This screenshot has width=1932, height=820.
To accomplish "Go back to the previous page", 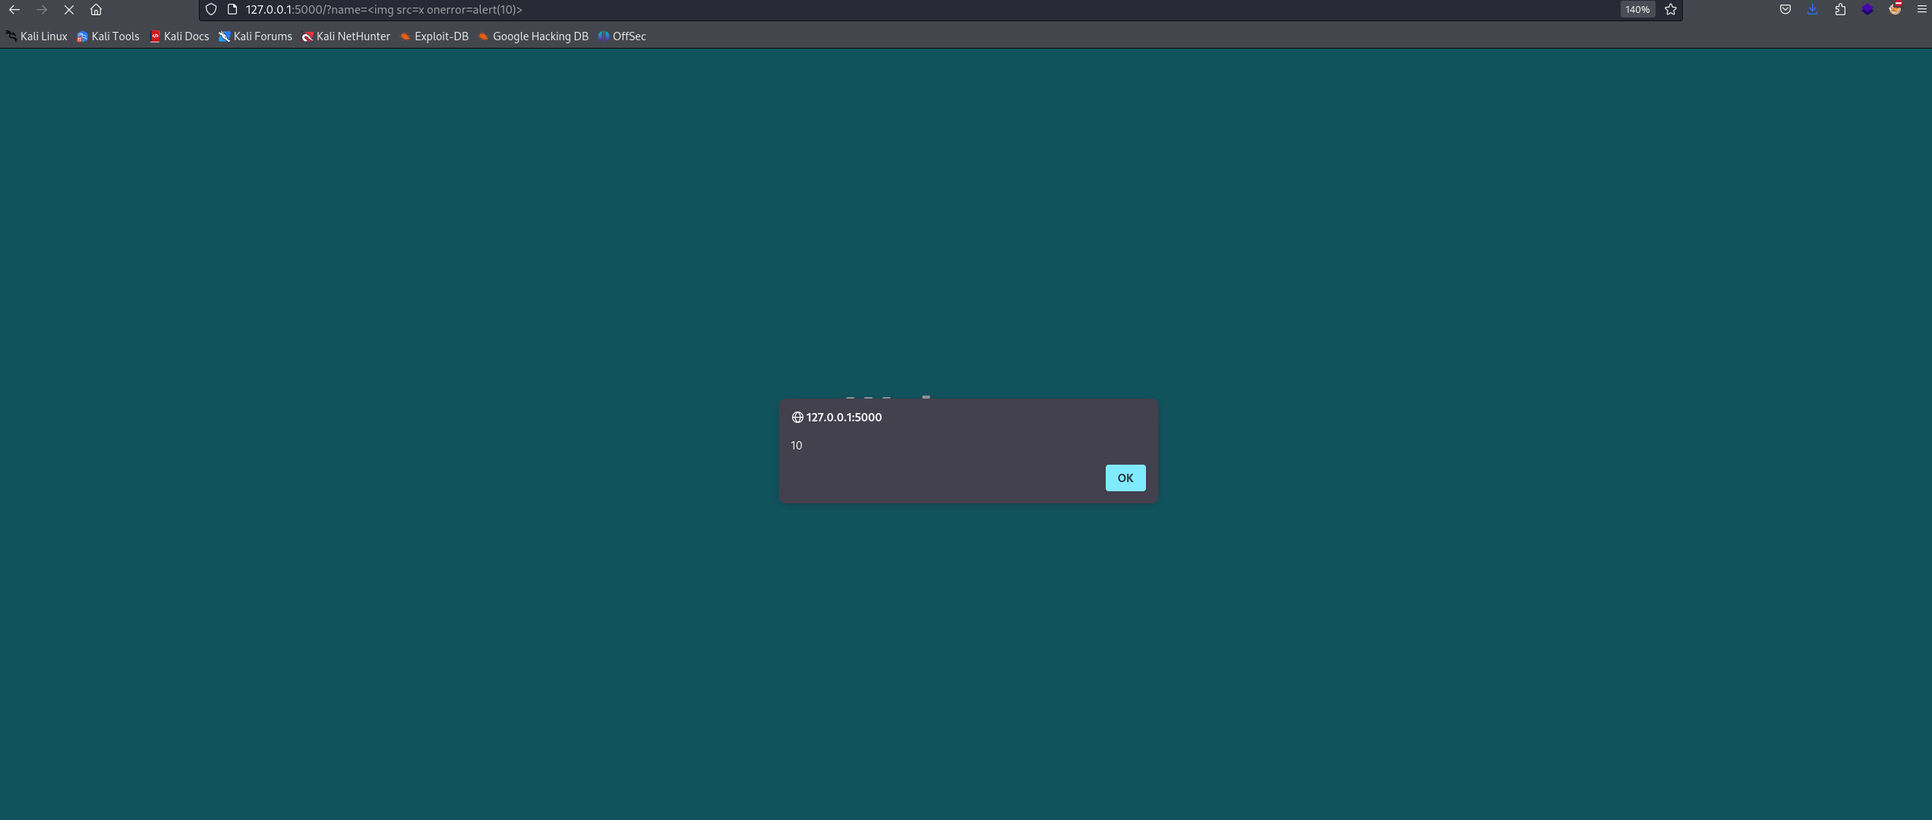I will coord(14,10).
